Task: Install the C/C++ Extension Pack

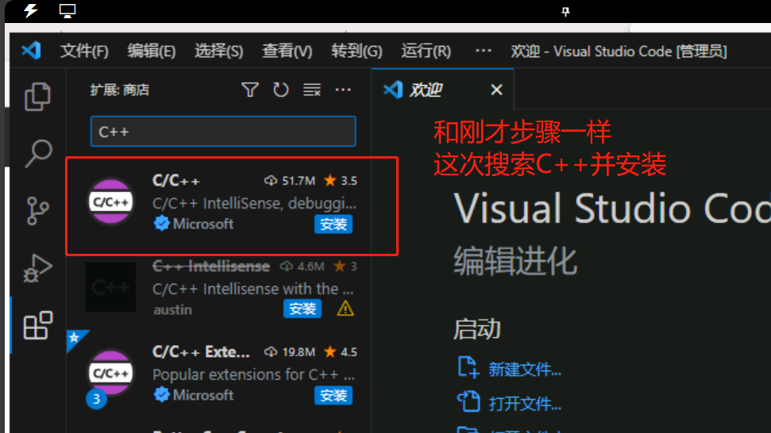Action: (333, 396)
